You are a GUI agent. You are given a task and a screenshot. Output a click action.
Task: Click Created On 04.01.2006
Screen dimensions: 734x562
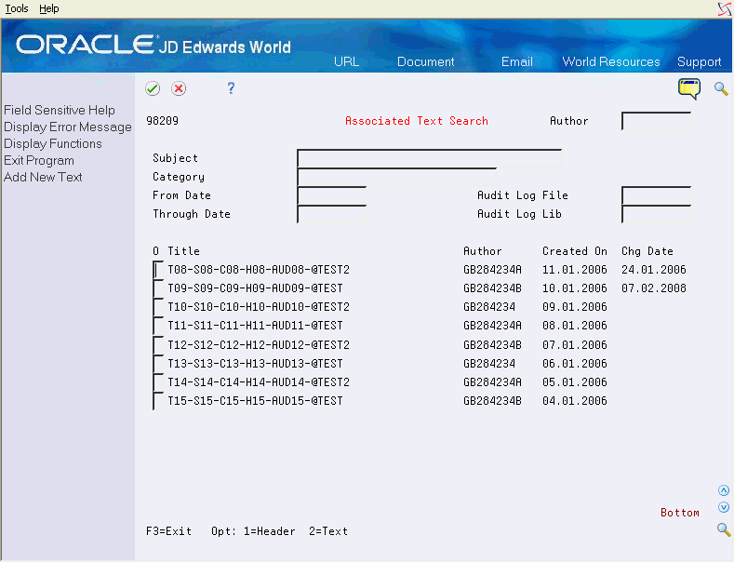tap(574, 401)
